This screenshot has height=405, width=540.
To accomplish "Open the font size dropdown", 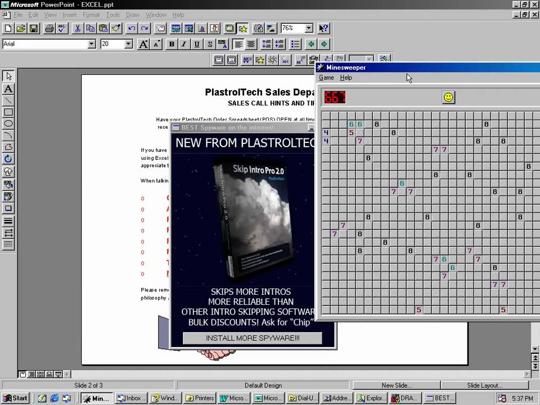I will coord(128,44).
